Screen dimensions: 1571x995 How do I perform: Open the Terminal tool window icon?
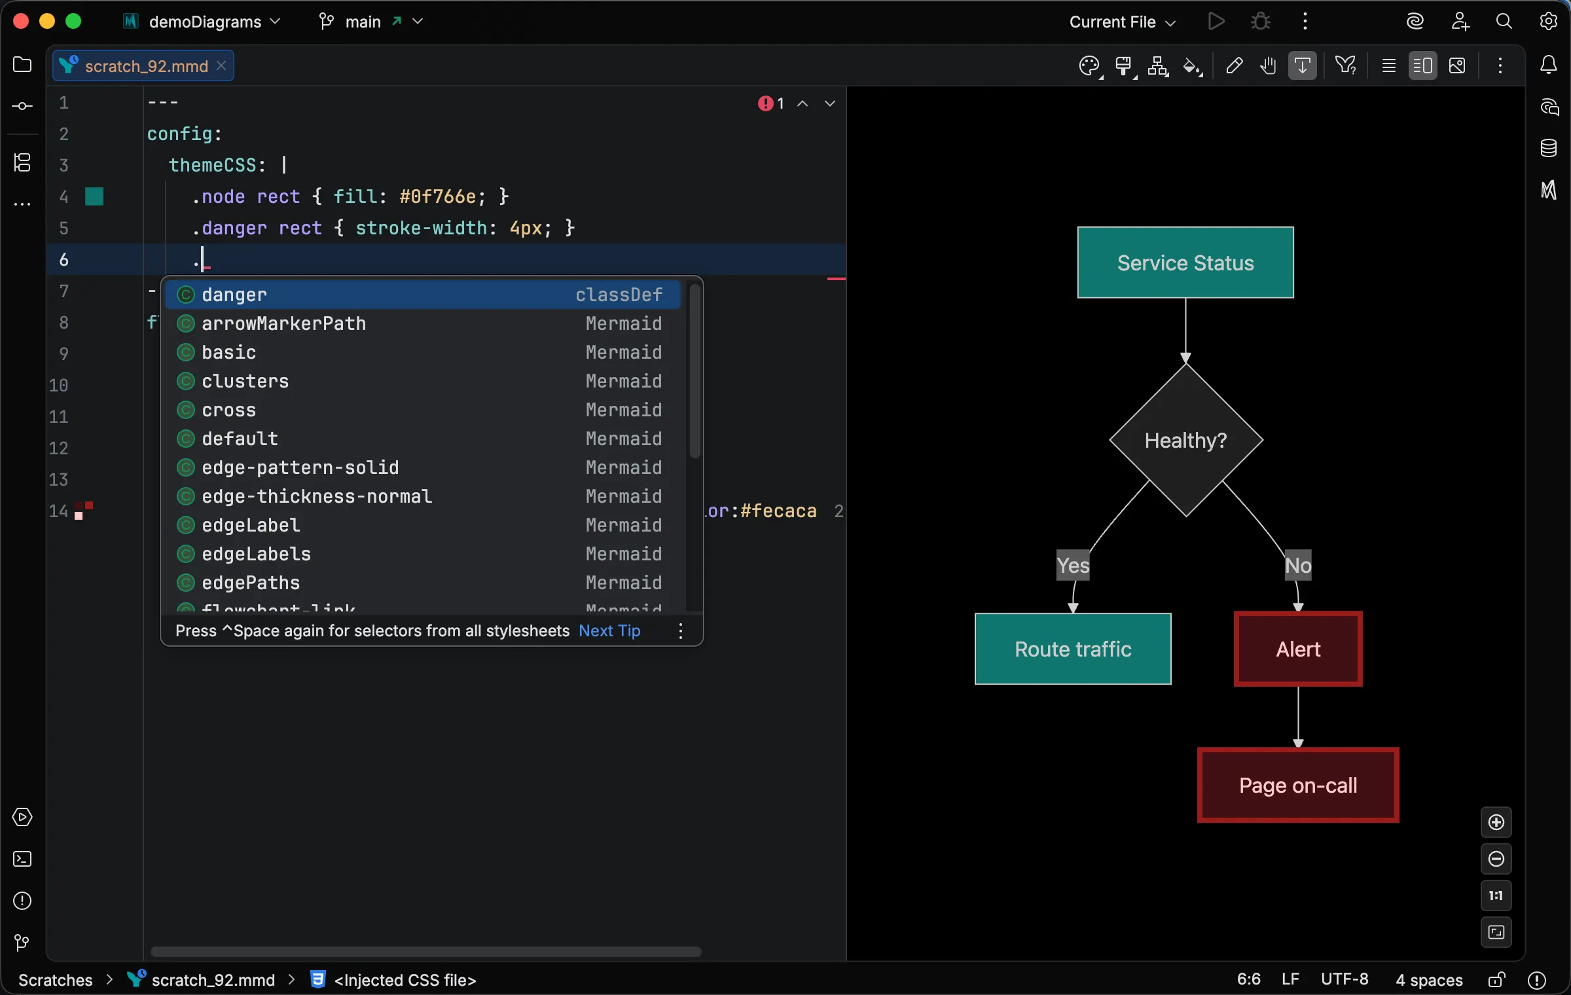point(22,859)
